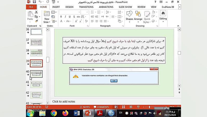This screenshot has width=207, height=117.
Task: Collapse the ribbon with chevron
Action: click(178, 26)
